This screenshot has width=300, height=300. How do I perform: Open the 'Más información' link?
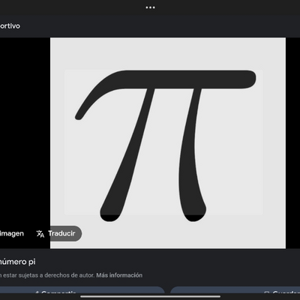(119, 275)
